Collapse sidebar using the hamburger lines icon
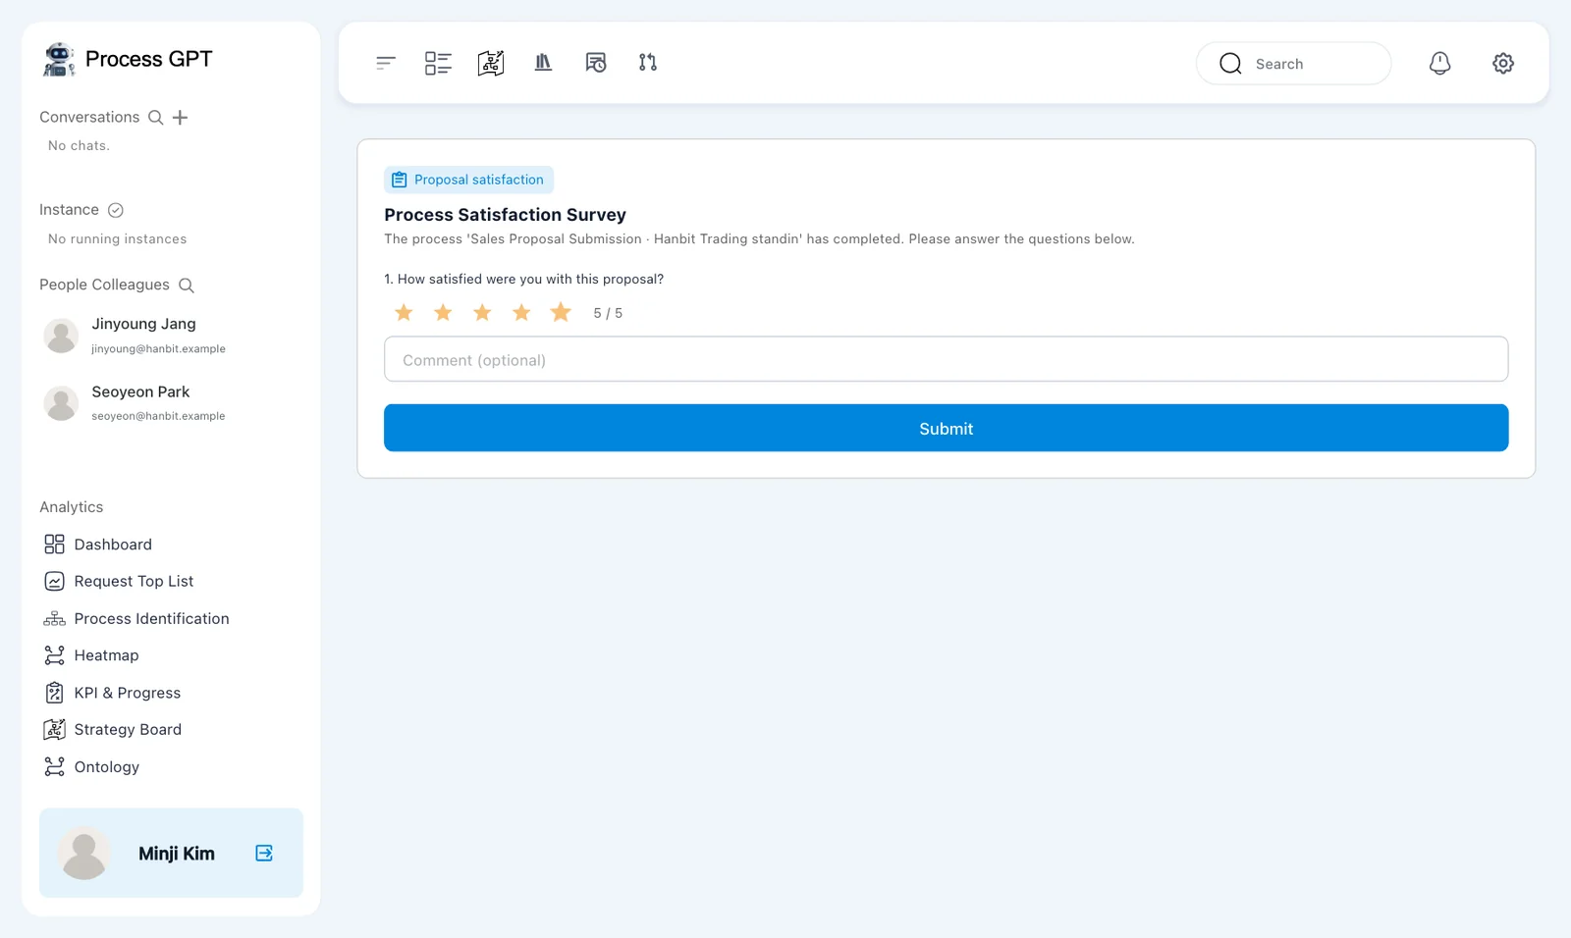Image resolution: width=1571 pixels, height=938 pixels. 386,63
